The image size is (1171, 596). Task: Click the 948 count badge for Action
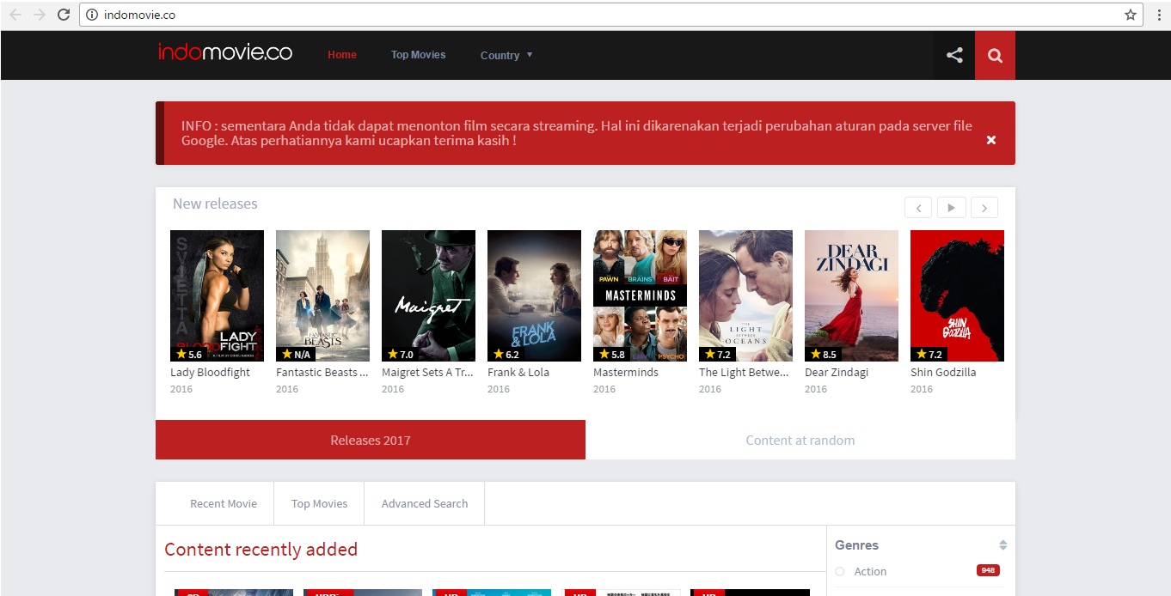[x=988, y=570]
